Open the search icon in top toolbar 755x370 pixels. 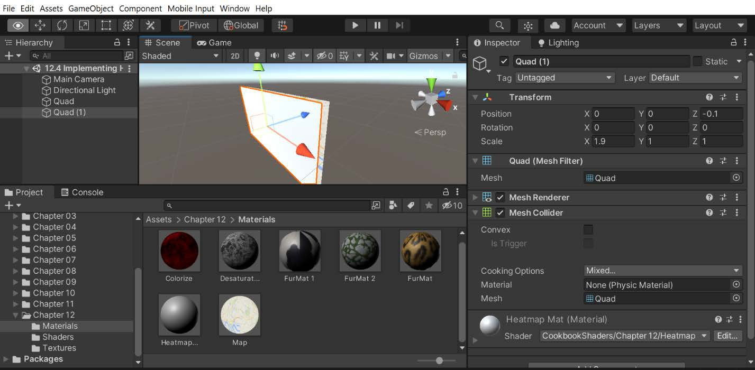pos(499,25)
